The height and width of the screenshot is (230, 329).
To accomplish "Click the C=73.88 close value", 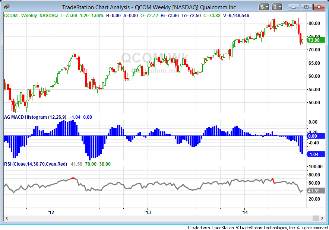I will click(212, 16).
